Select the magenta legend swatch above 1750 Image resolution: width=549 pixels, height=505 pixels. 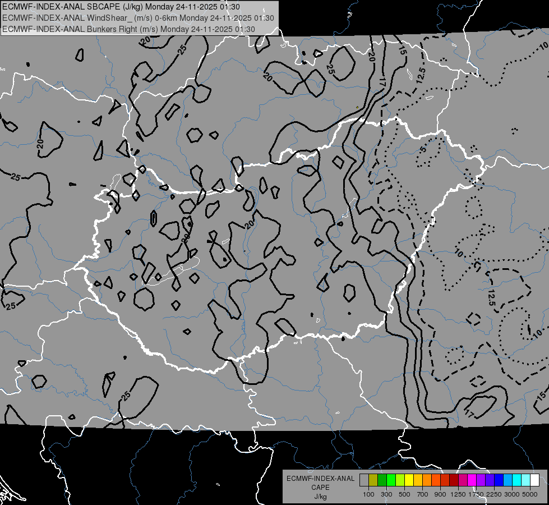[472, 480]
